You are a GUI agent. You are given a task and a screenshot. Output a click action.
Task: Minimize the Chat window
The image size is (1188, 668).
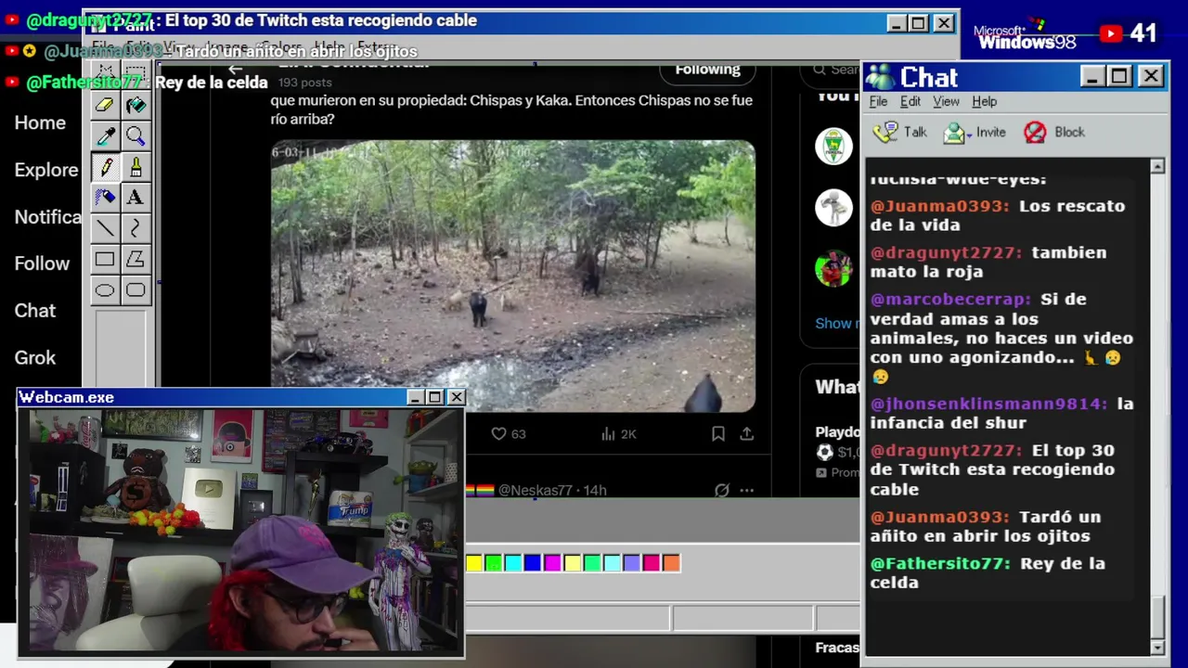pos(1092,76)
